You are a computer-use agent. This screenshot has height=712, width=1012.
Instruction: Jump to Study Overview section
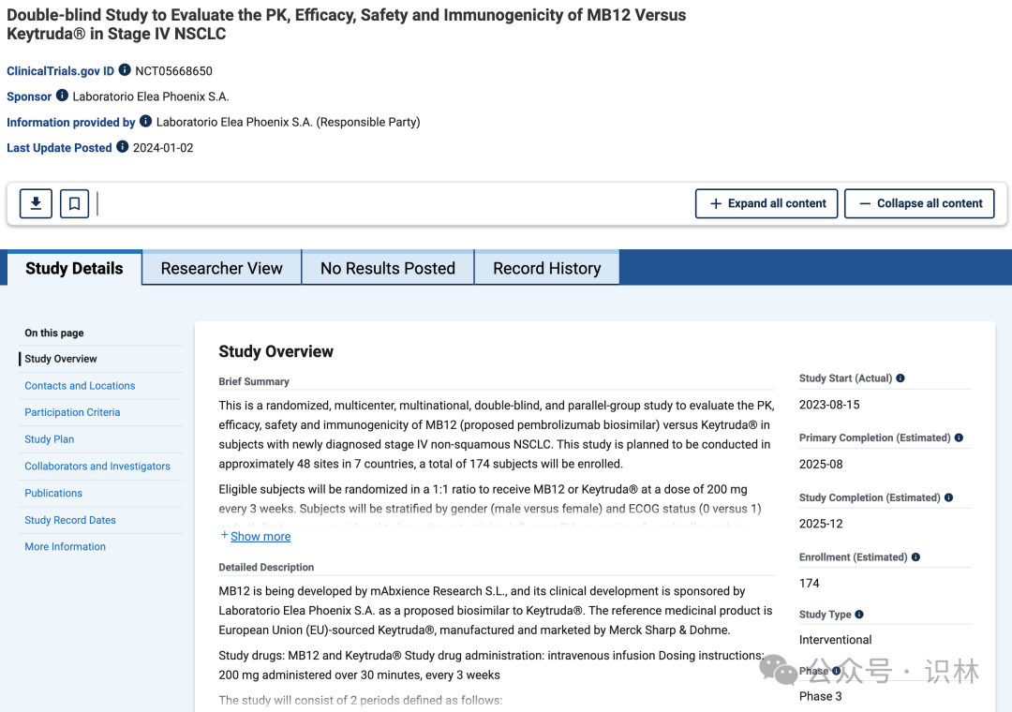pyautogui.click(x=61, y=359)
